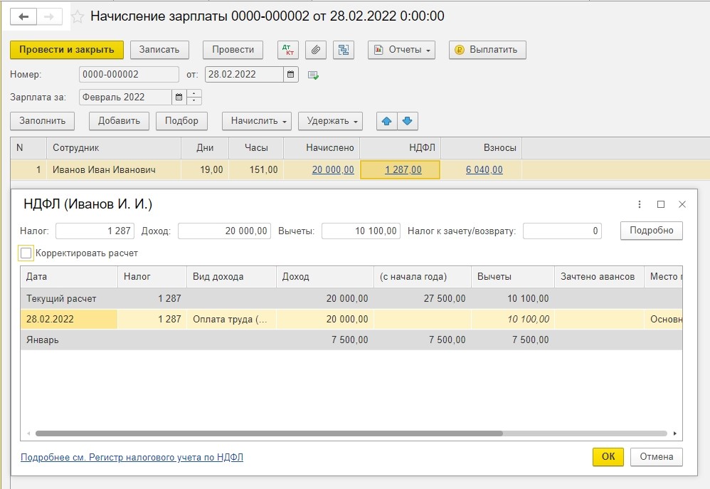
Task: Move row up with blue arrow
Action: 387,121
